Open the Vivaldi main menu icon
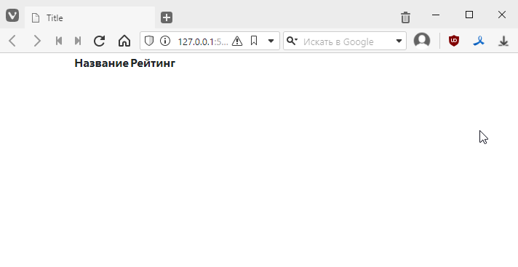The width and height of the screenshot is (518, 267). [x=12, y=15]
